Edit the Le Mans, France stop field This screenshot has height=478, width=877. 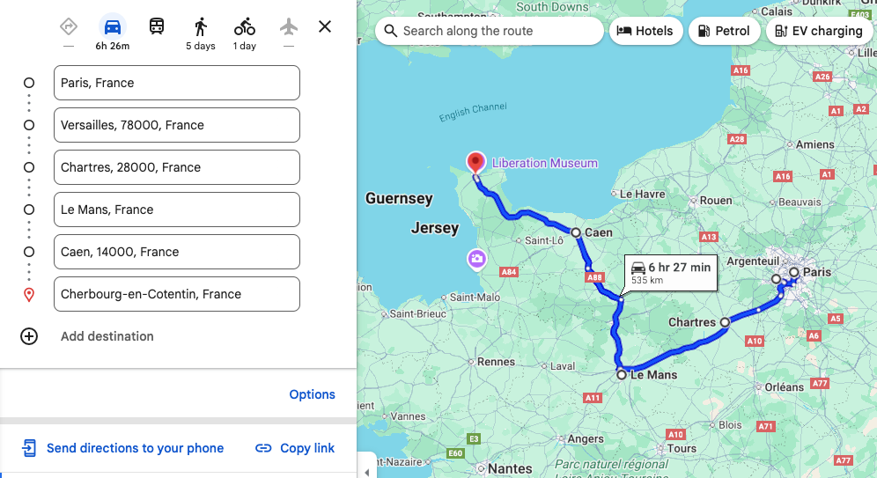[x=176, y=210]
